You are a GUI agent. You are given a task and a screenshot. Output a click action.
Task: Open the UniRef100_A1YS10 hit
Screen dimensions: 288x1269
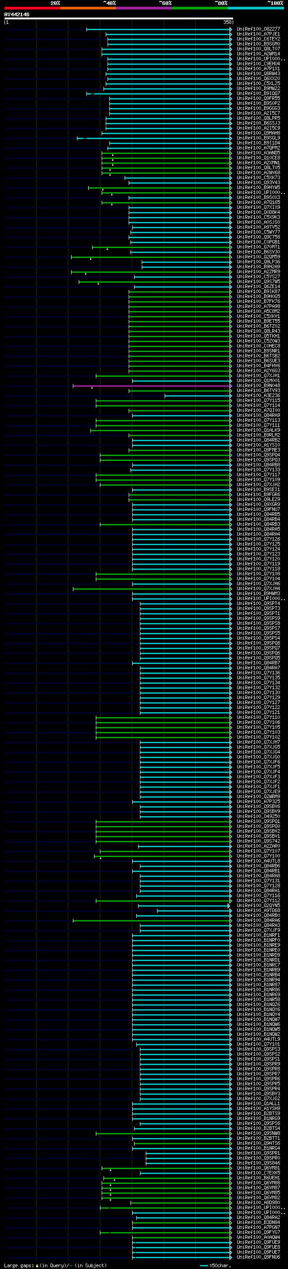[x=258, y=445]
